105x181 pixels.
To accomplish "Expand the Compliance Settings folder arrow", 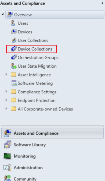I will (x=6, y=92).
